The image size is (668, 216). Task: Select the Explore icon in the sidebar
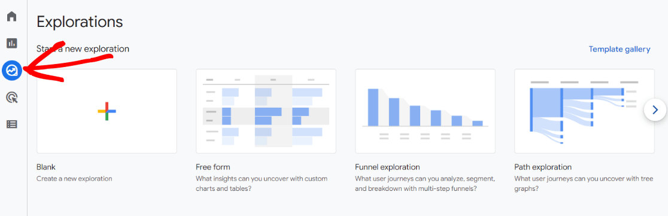tap(12, 70)
